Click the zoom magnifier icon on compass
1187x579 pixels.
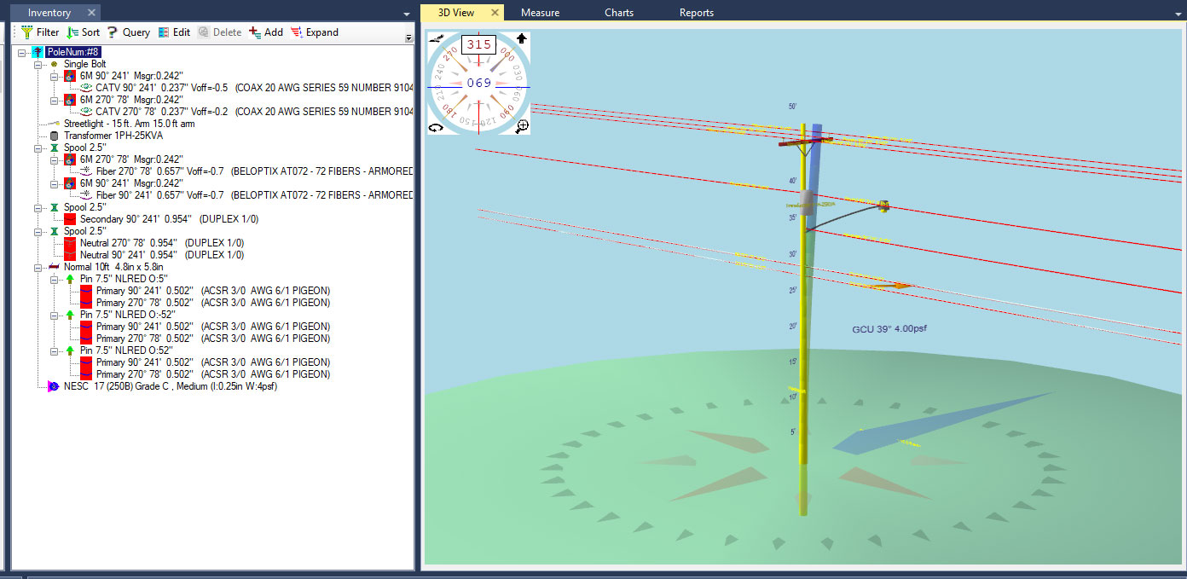[x=522, y=126]
